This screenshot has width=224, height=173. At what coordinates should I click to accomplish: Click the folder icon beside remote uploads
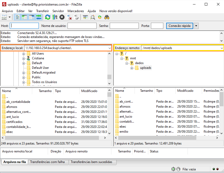137,68
